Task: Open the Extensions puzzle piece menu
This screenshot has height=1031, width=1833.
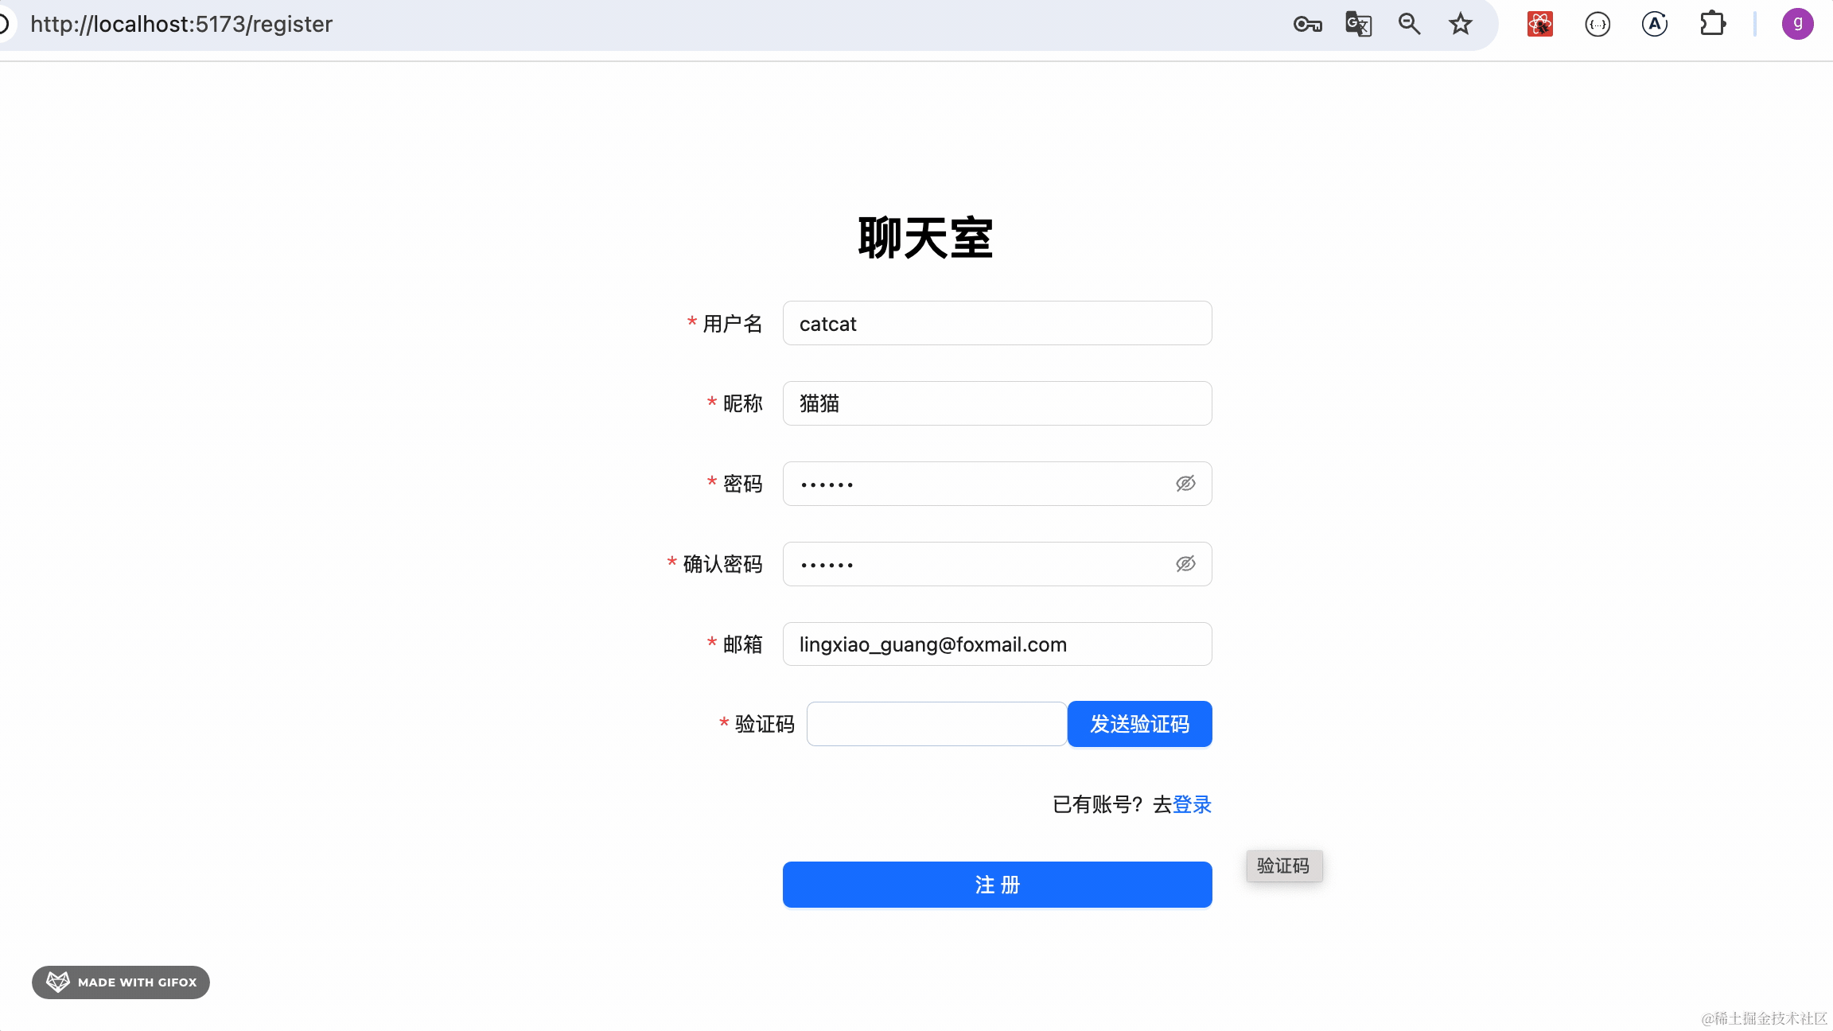Action: [x=1712, y=25]
